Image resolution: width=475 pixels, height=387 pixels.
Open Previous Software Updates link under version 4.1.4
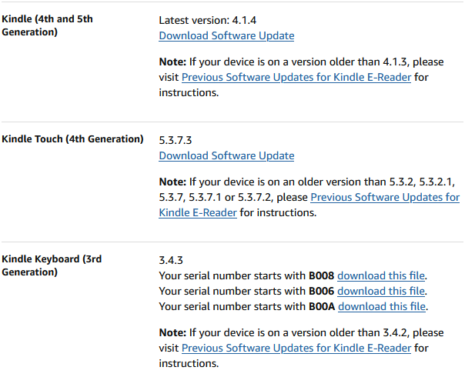(x=296, y=77)
